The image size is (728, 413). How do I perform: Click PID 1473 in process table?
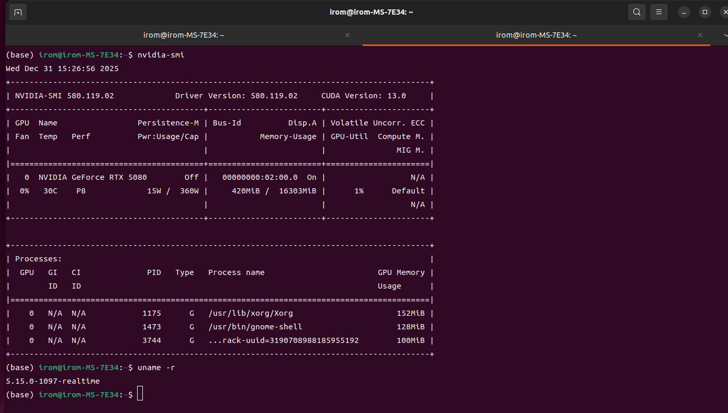[x=152, y=327]
